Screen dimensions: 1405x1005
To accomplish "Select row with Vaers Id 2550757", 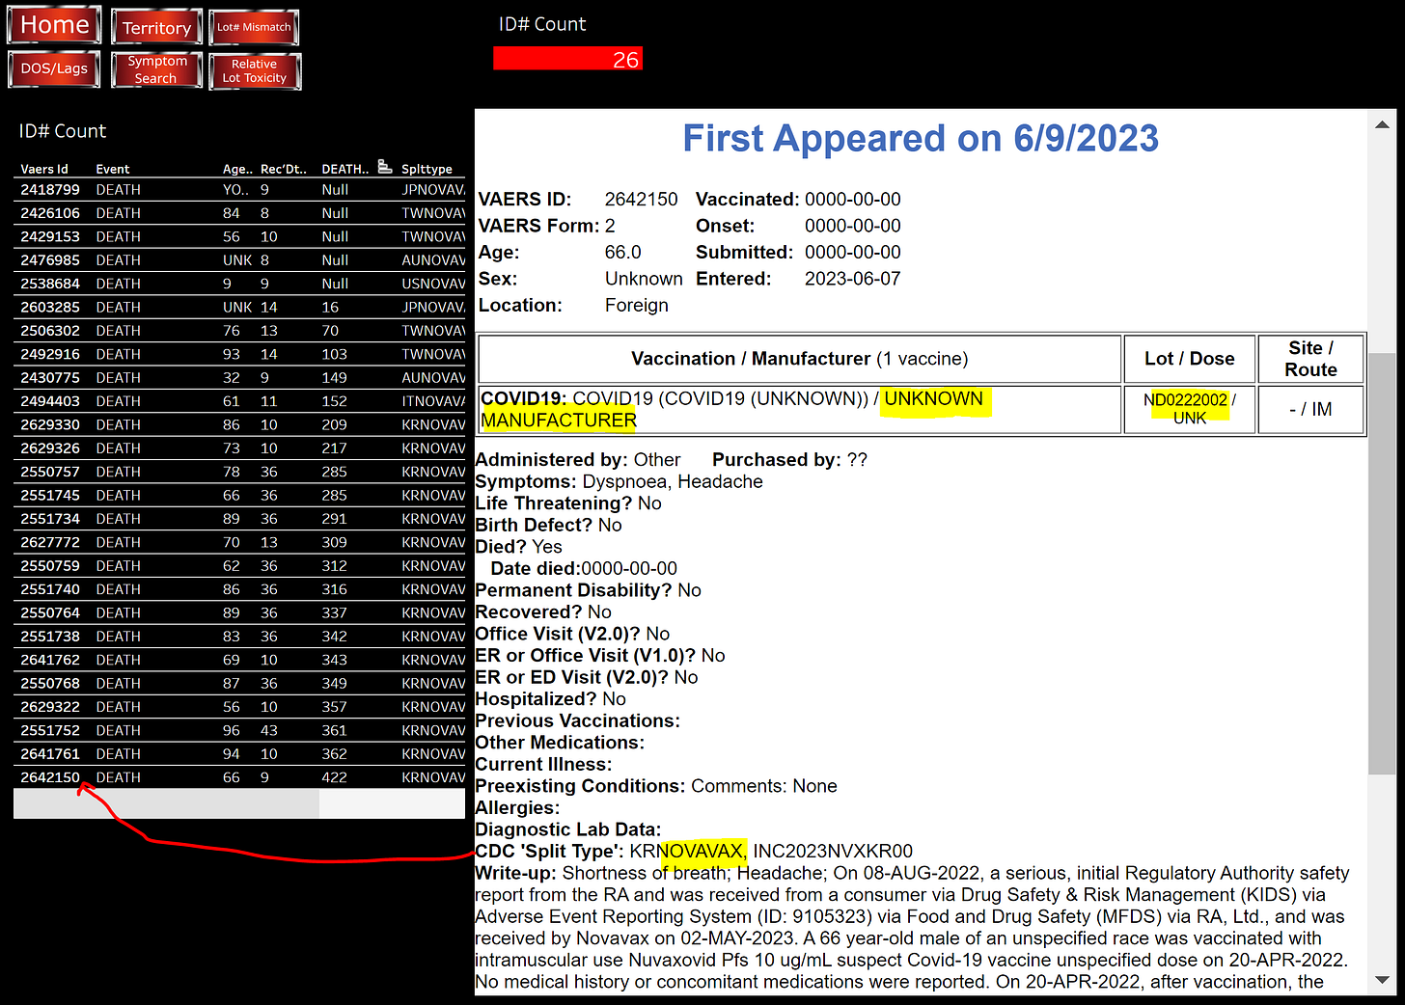I will coord(239,472).
